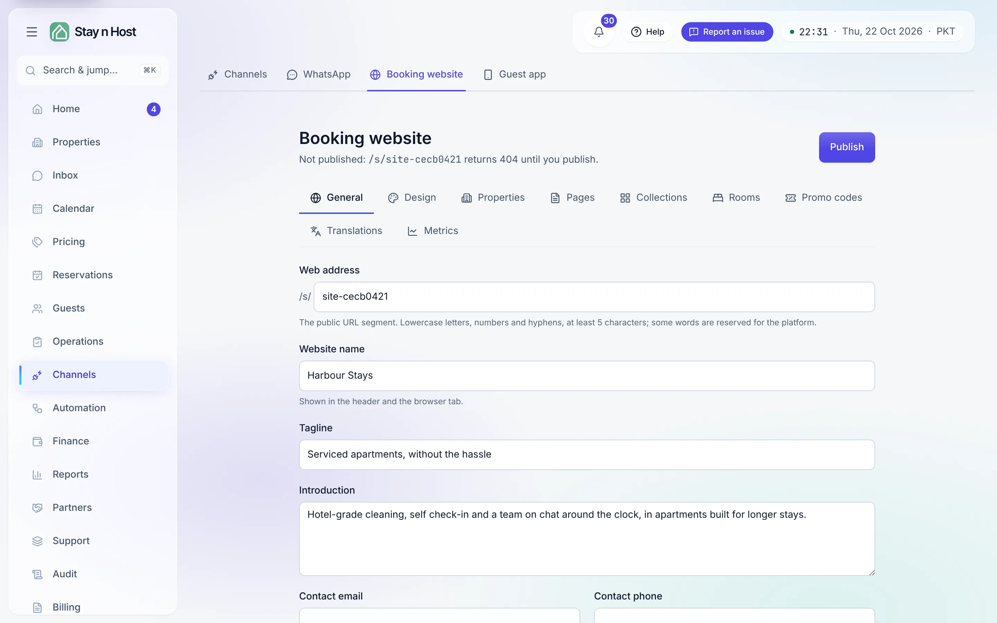Open the Translations sub-tab
This screenshot has width=997, height=623.
coord(346,231)
